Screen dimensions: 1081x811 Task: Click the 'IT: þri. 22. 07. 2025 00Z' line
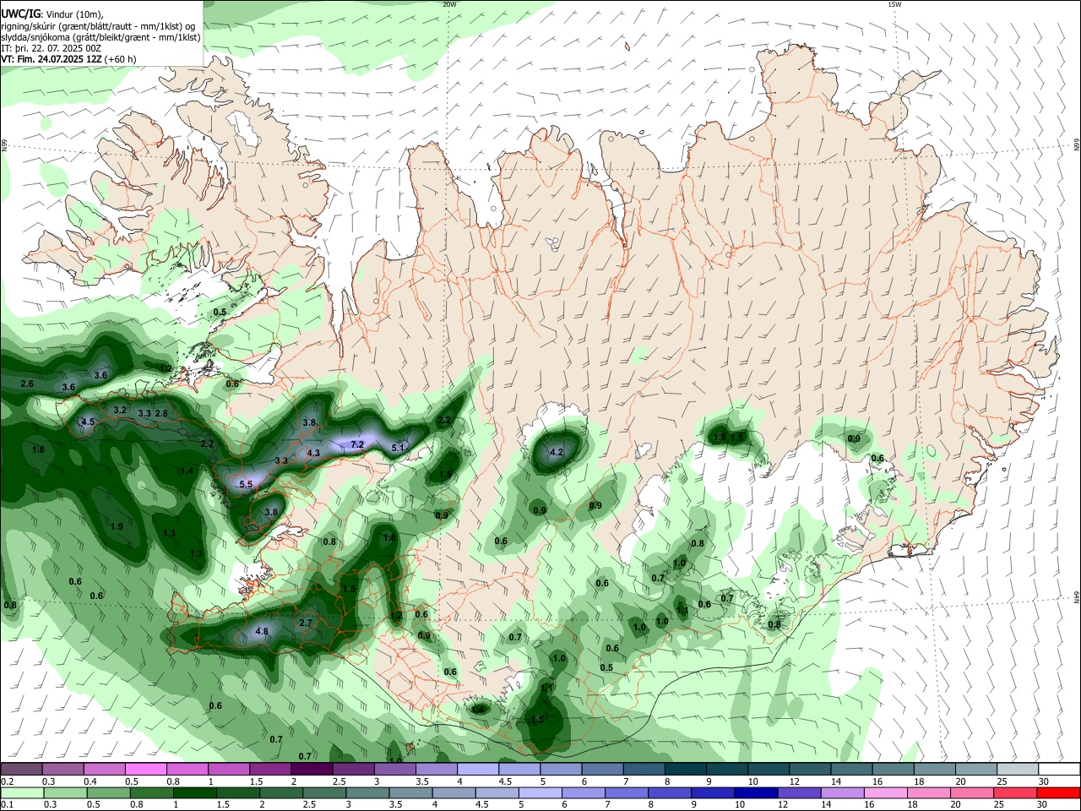(x=51, y=48)
